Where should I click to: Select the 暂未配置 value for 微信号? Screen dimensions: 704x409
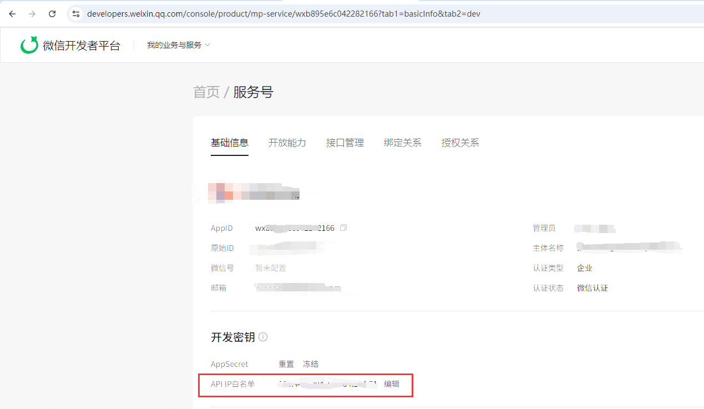pyautogui.click(x=271, y=268)
